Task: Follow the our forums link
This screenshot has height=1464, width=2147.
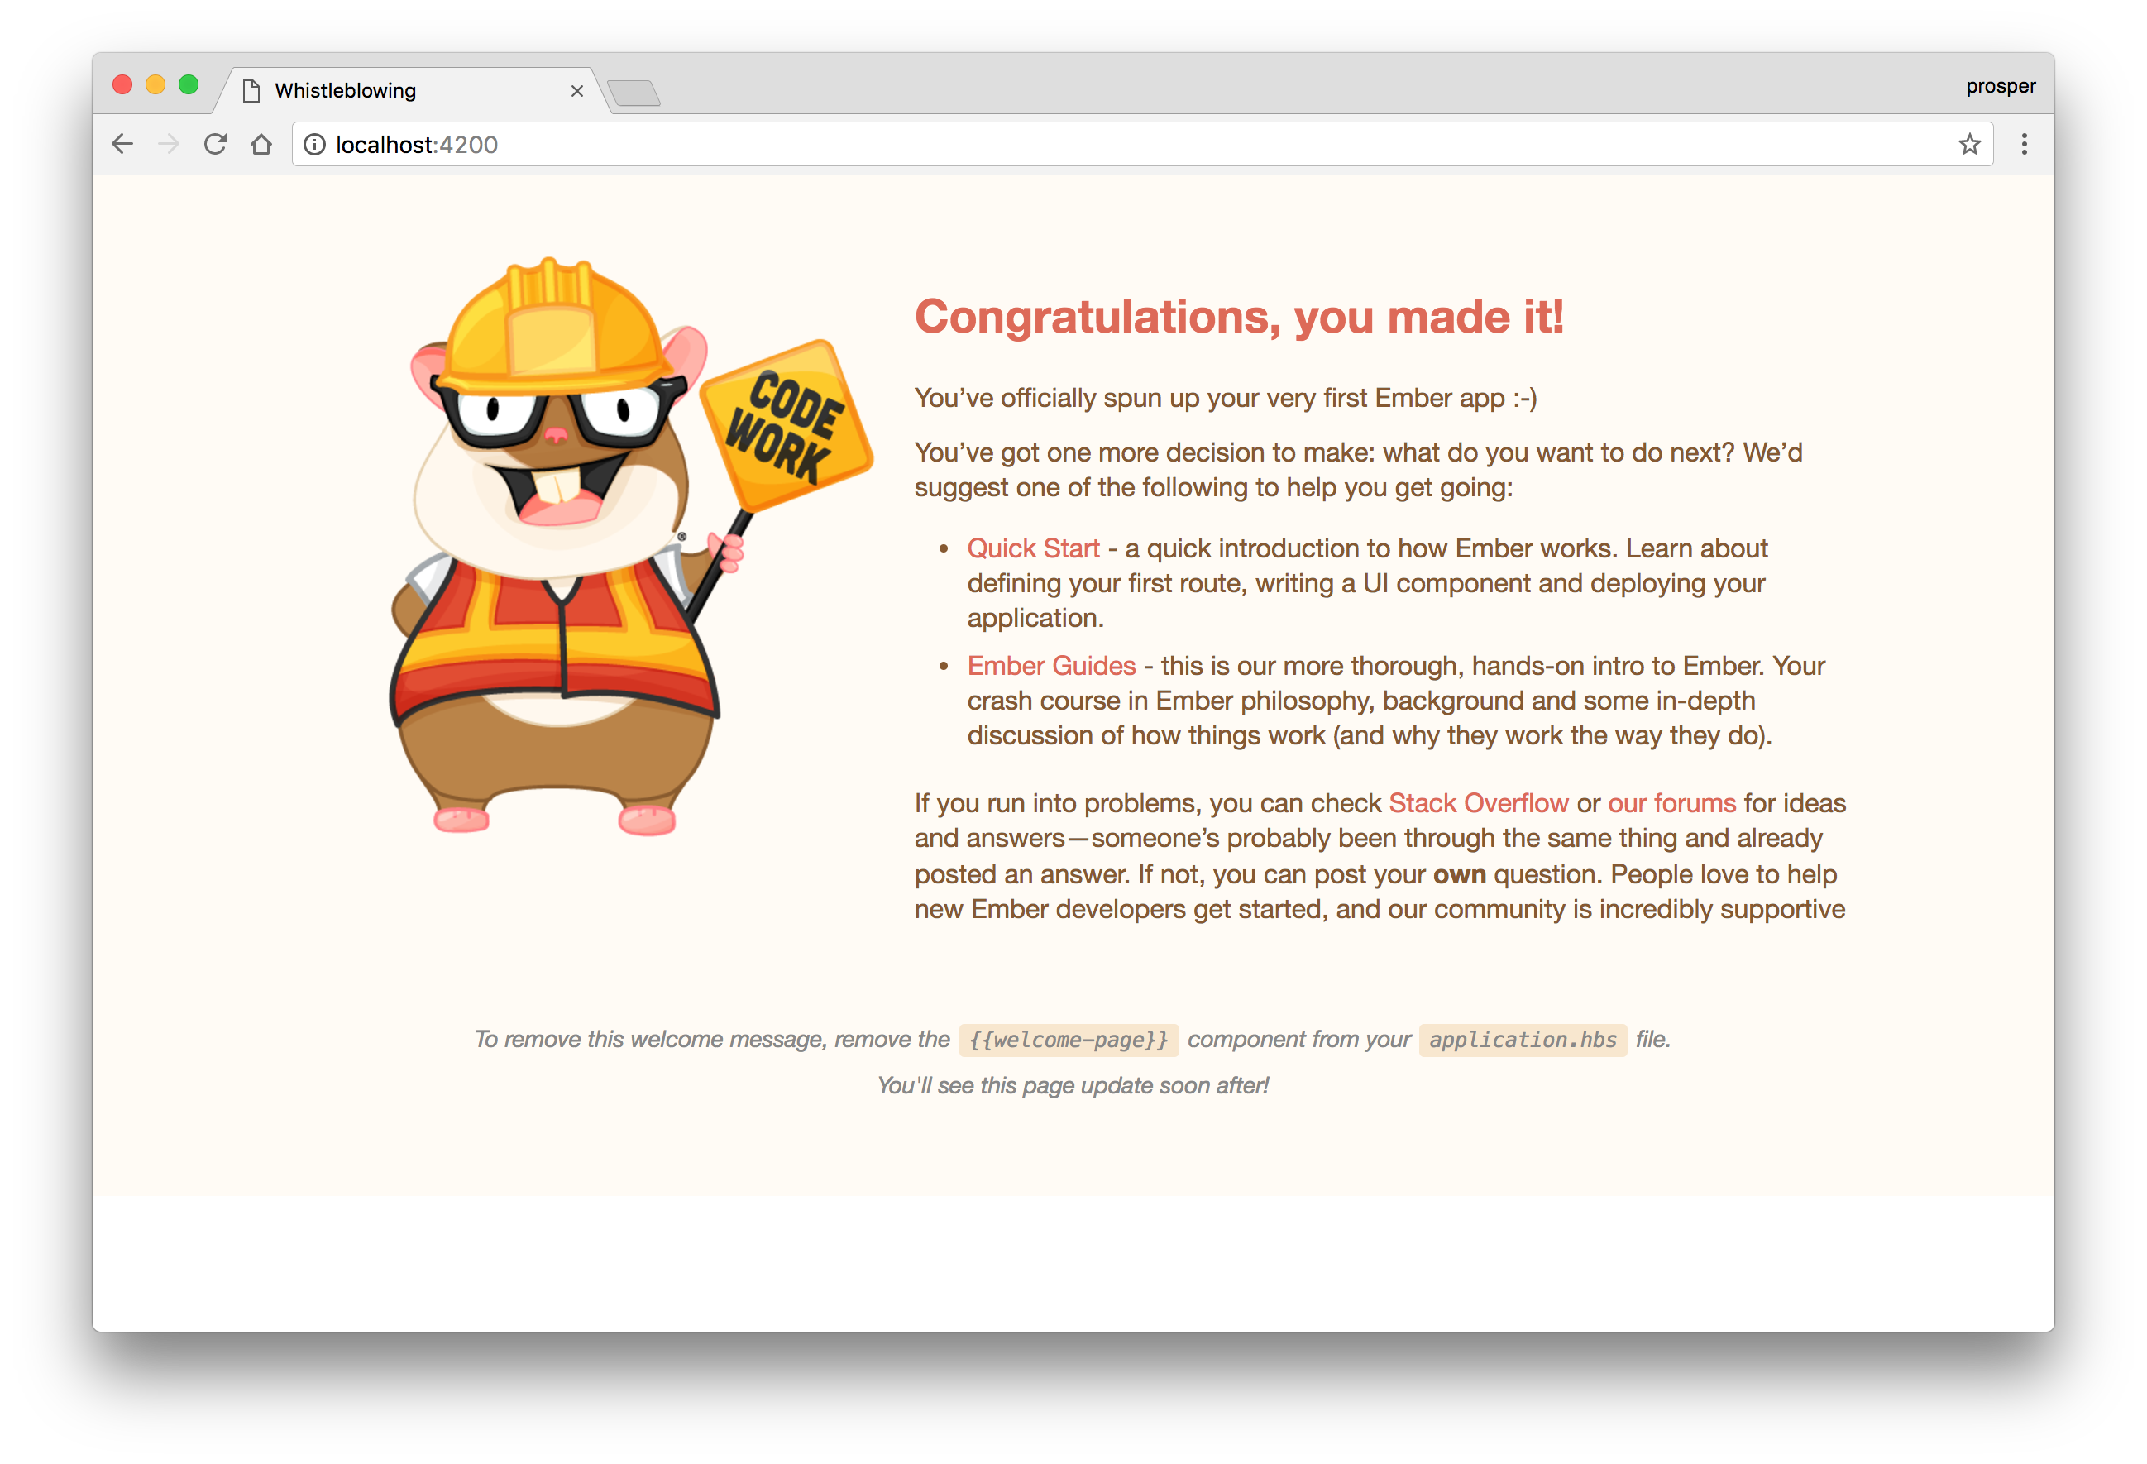Action: point(1671,804)
